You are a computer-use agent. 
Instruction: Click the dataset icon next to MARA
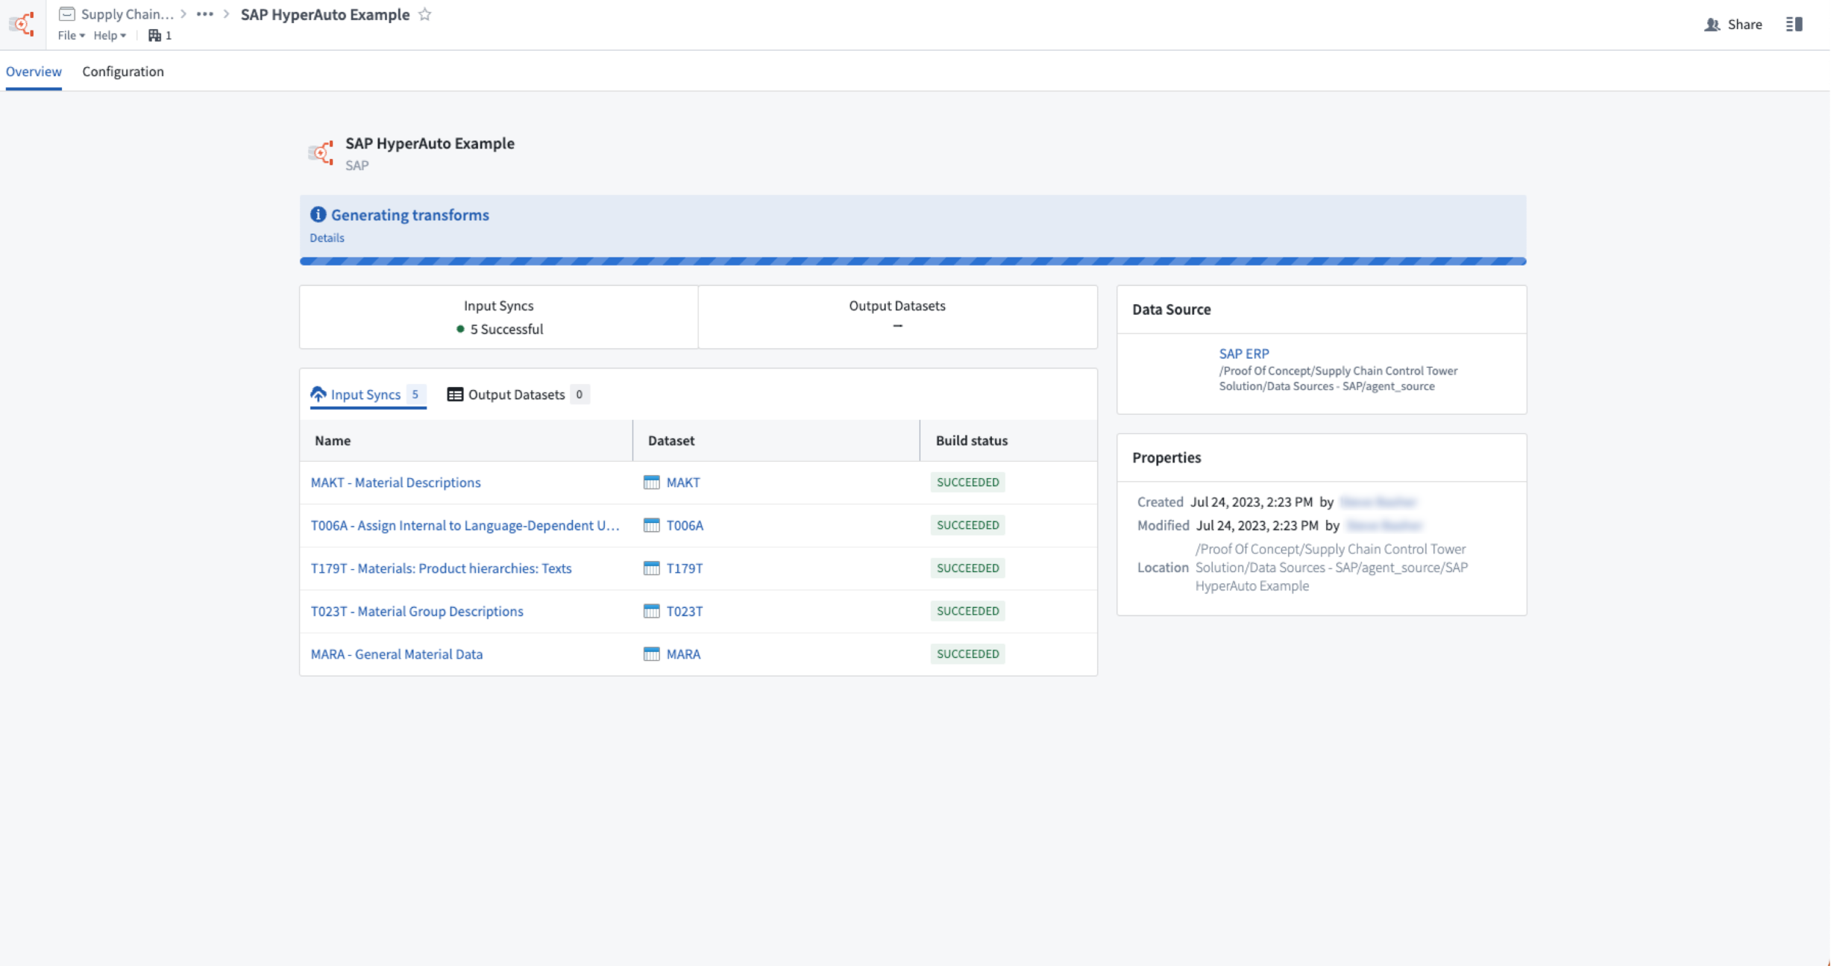tap(651, 654)
